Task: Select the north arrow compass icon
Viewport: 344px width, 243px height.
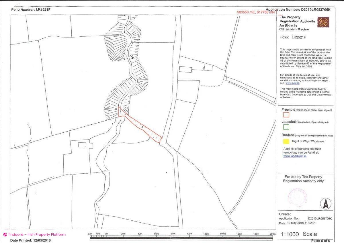Action: point(325,203)
